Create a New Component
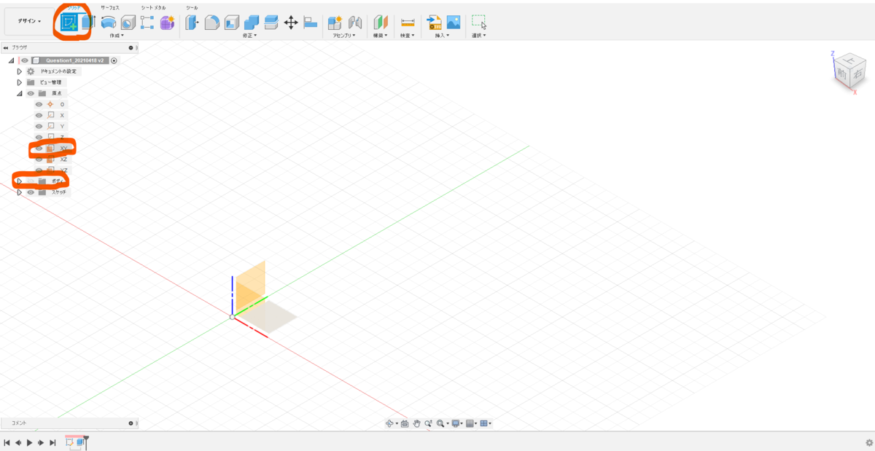 (335, 23)
